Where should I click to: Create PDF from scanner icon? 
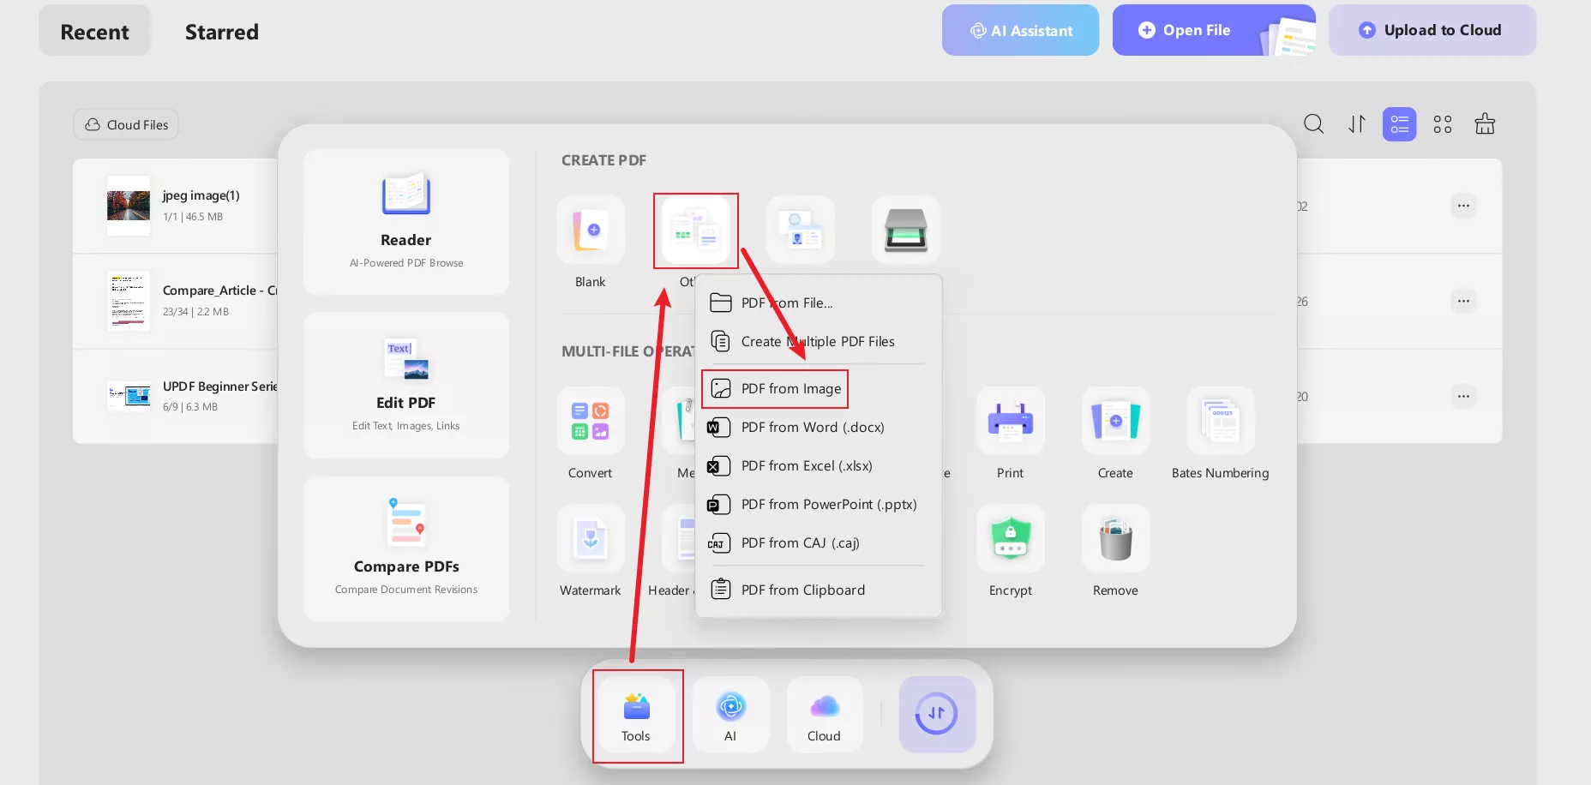coord(905,231)
